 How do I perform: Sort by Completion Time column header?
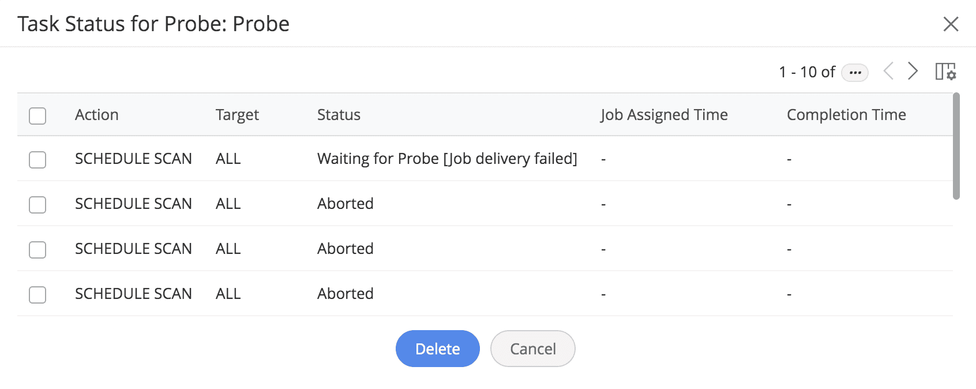click(846, 115)
